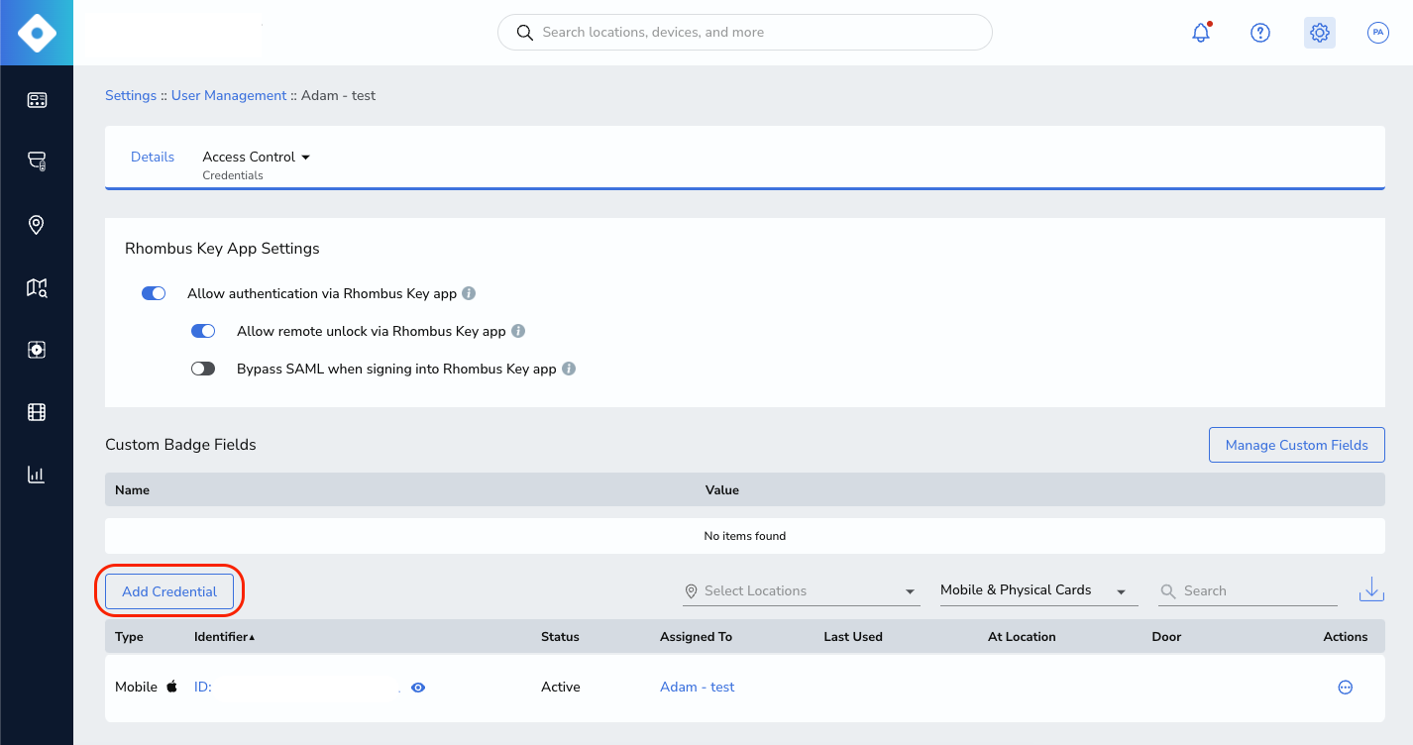Click the Rhombus logo home icon

point(37,33)
